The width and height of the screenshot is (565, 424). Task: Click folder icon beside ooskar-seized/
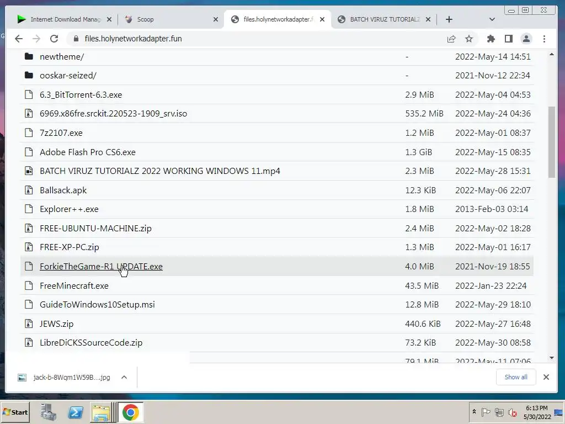(29, 75)
